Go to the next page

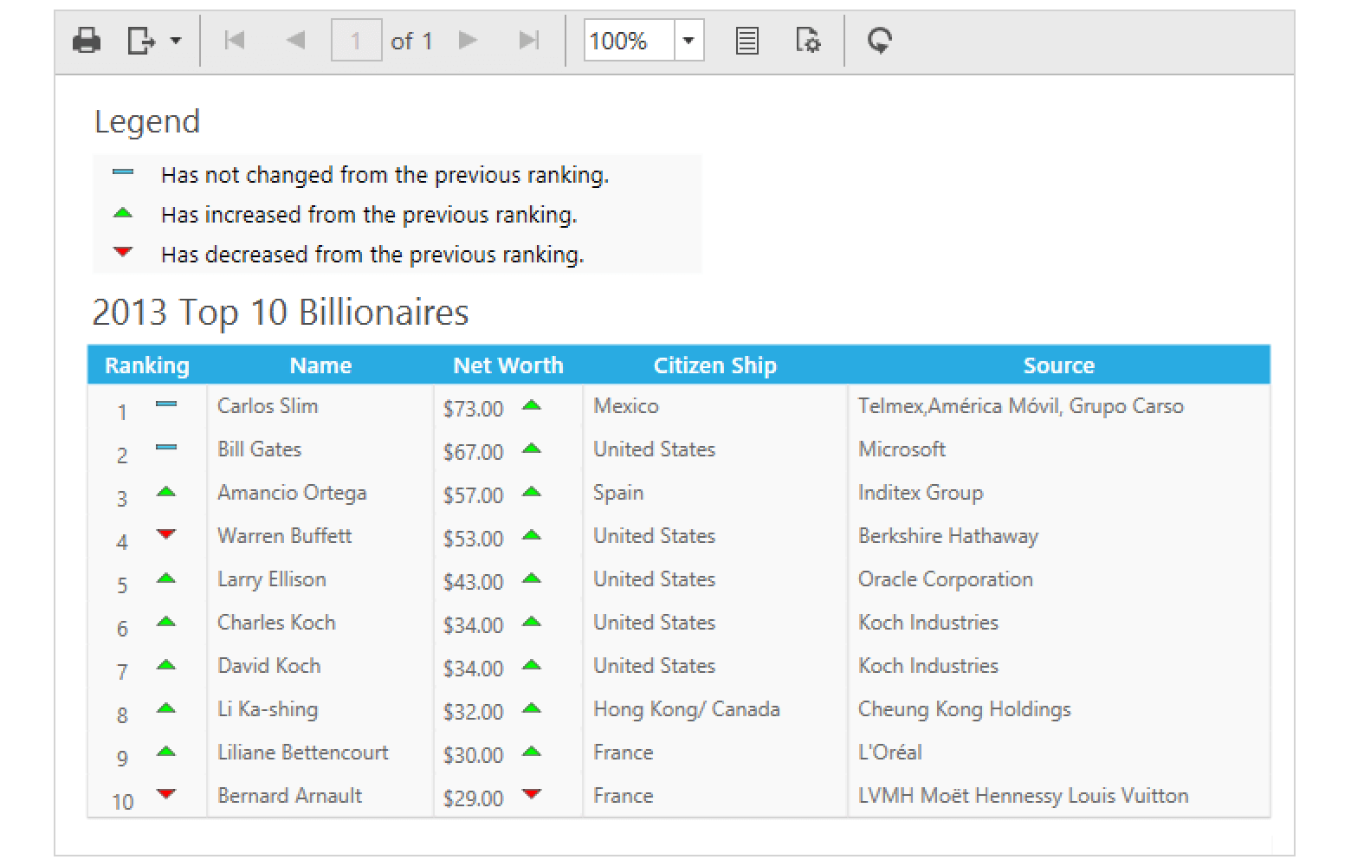[x=468, y=41]
